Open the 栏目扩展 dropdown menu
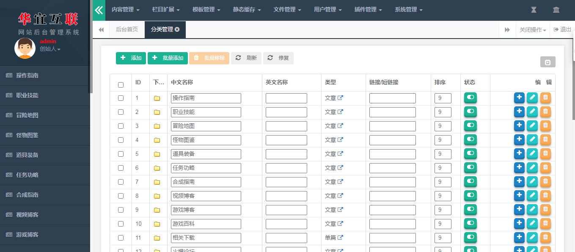The height and width of the screenshot is (252, 575). (166, 10)
